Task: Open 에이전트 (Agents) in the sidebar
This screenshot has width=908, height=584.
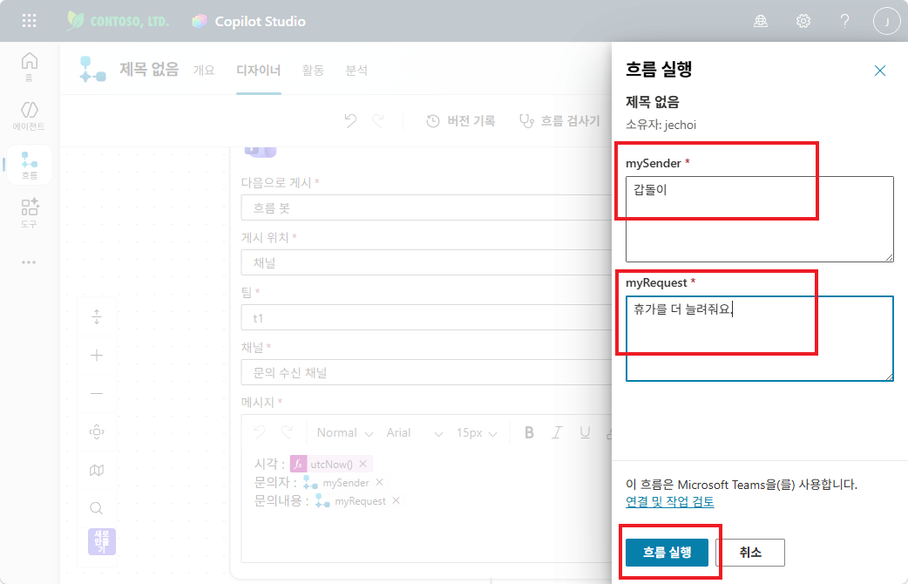Action: click(x=29, y=116)
